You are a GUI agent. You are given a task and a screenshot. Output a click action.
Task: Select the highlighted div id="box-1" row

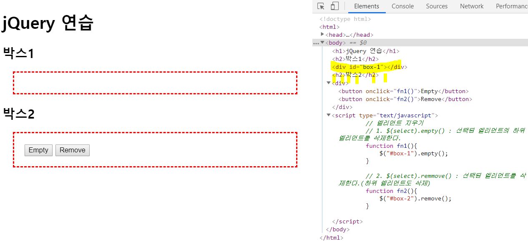370,67
